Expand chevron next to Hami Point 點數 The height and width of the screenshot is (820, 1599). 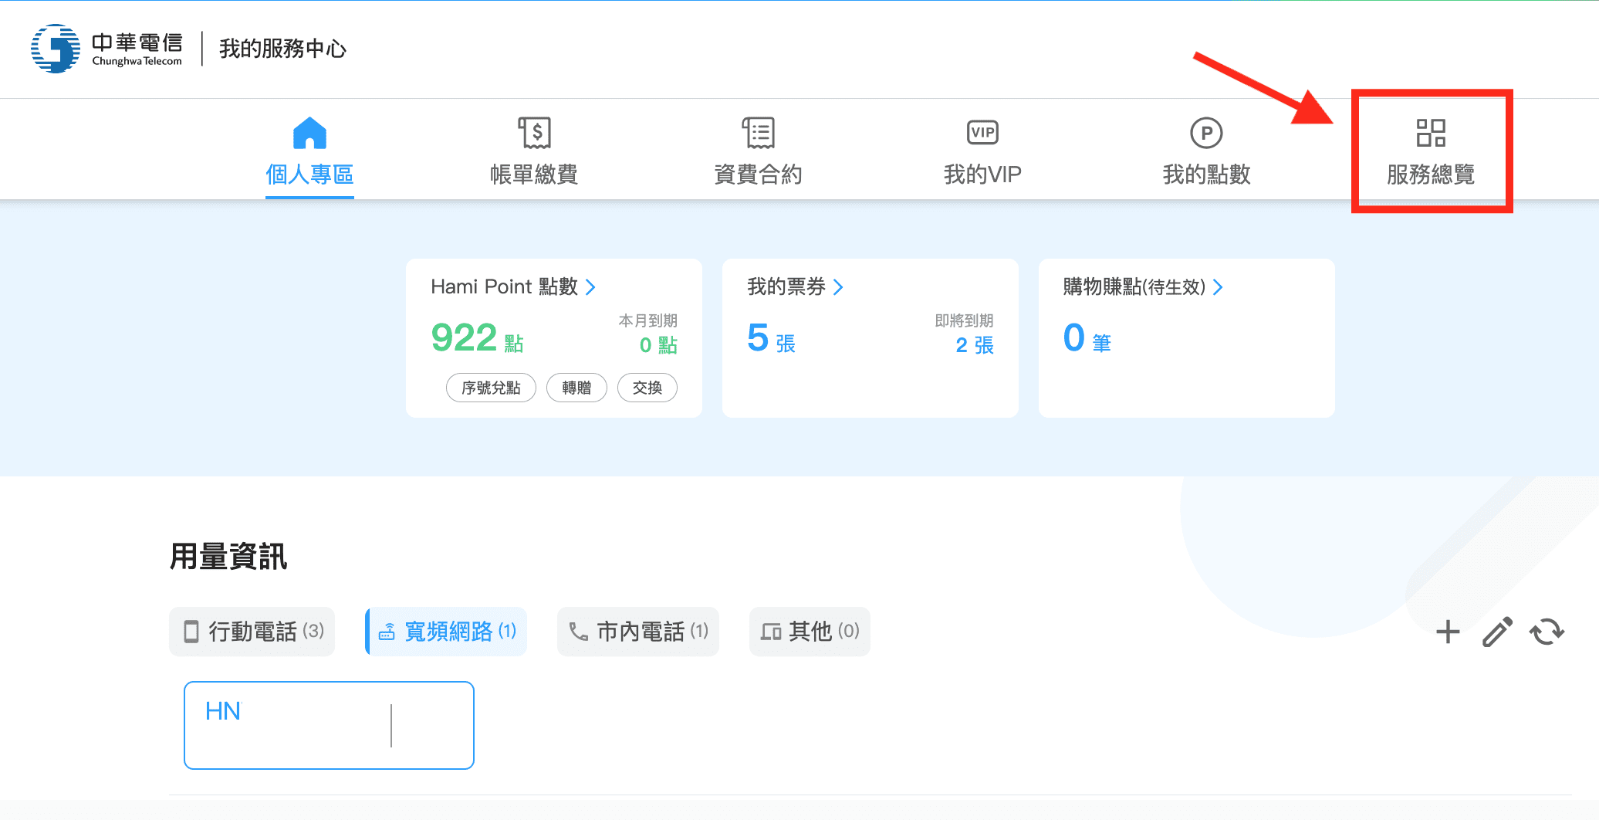[x=590, y=287]
